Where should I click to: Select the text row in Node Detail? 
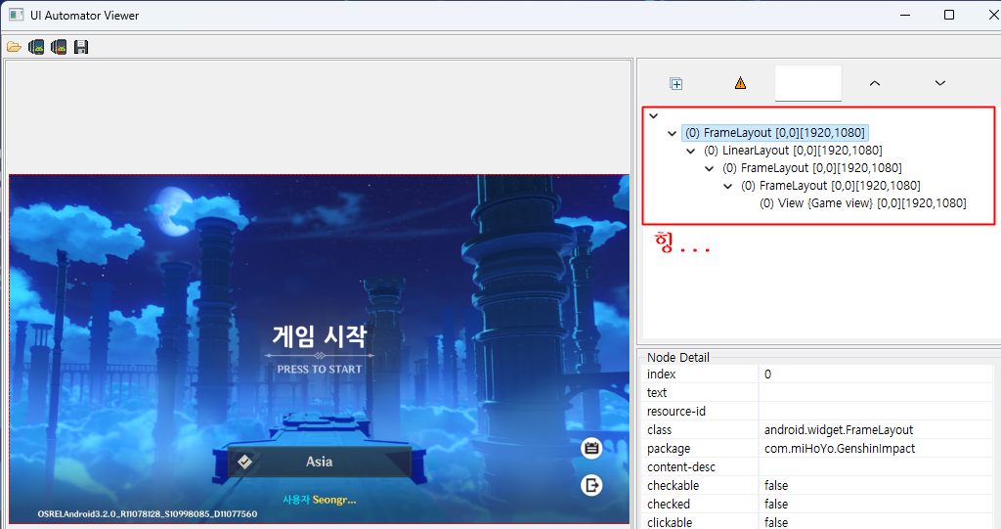(817, 393)
